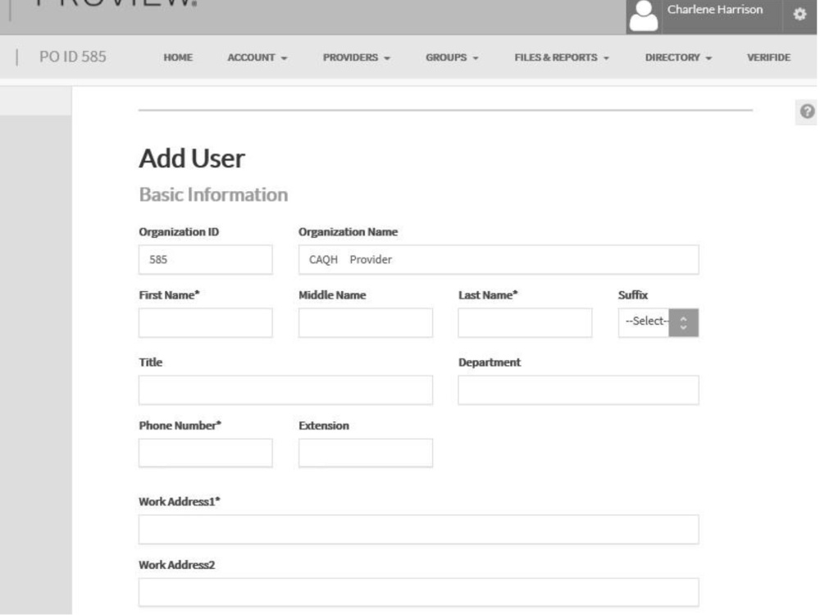Focus the Department input field
This screenshot has height=615, width=820.
578,390
